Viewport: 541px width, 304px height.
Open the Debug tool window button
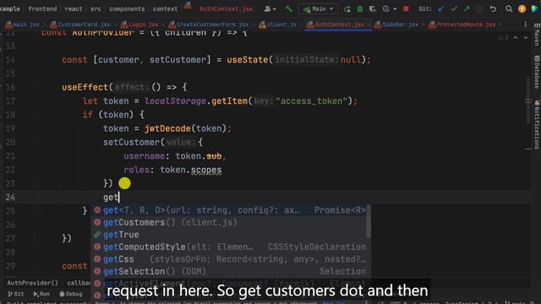(71, 294)
